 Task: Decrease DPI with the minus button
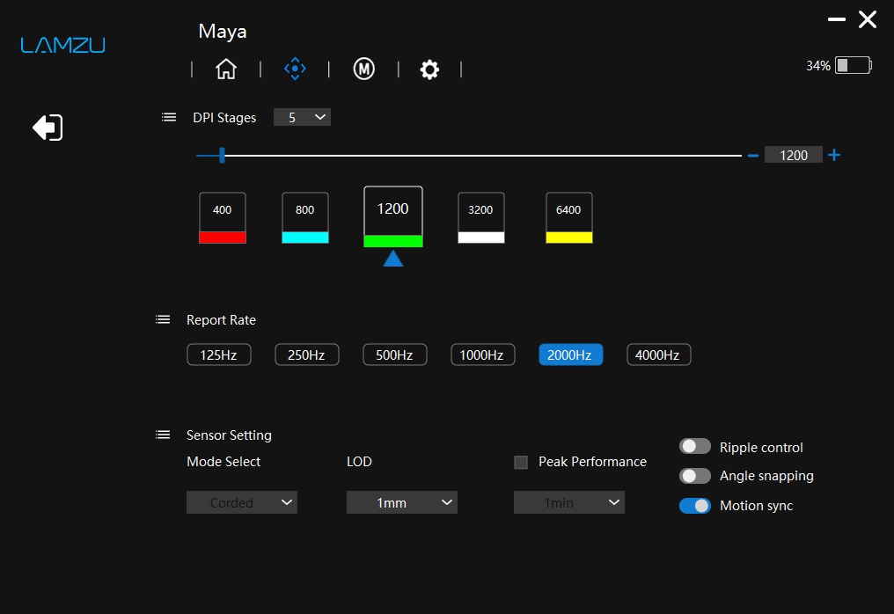(x=752, y=155)
